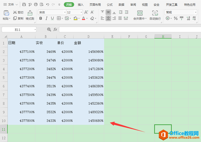Align text to bottom of cell

tap(114, 12)
